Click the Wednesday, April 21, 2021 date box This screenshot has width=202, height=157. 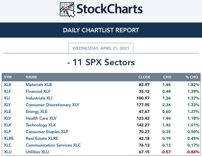tap(101, 48)
